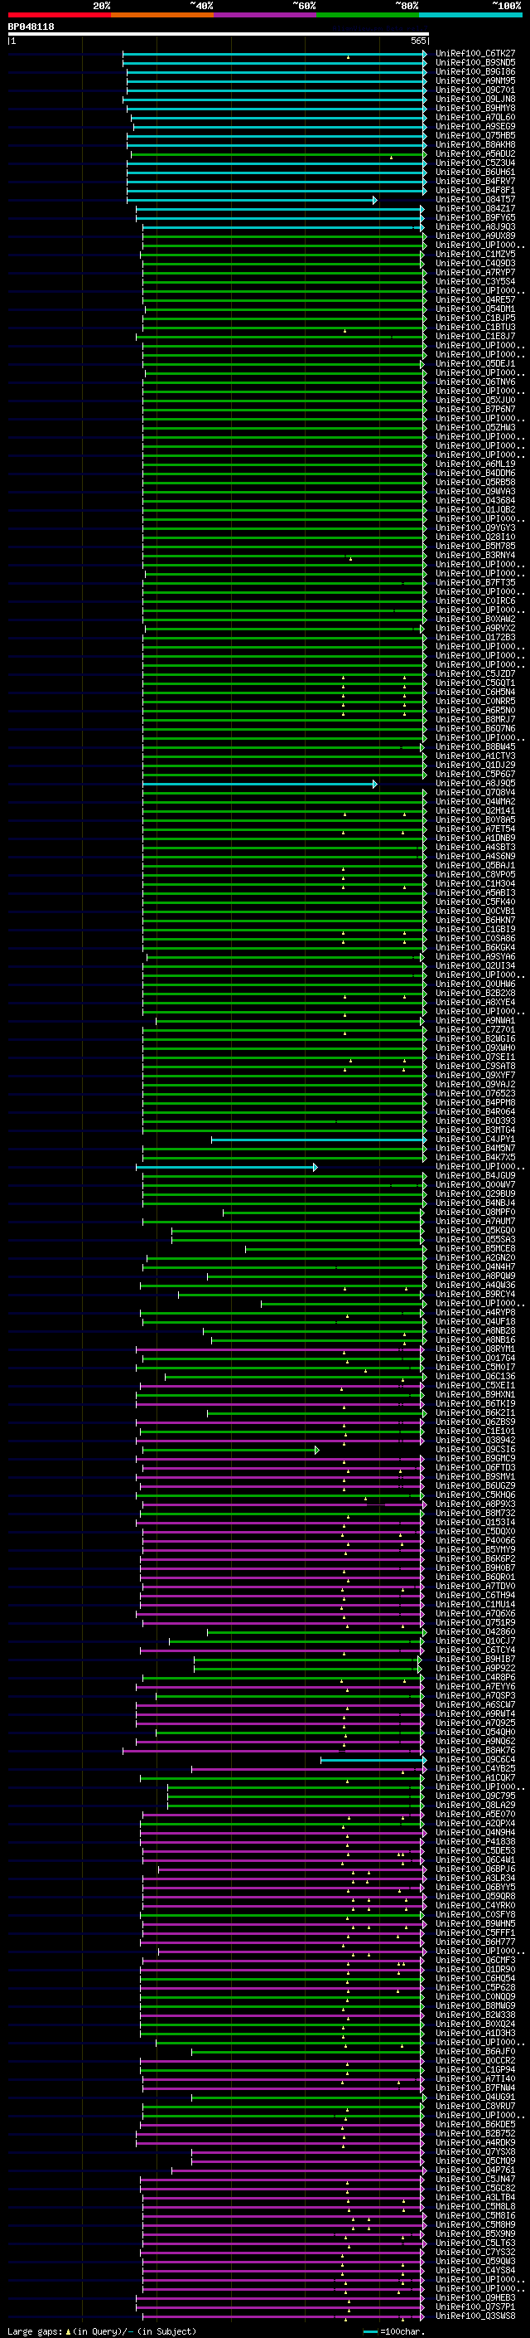Click the purple alignment bar for UniRef100_P41838
Image resolution: width=530 pixels, height=2338 pixels.
[282, 1841]
